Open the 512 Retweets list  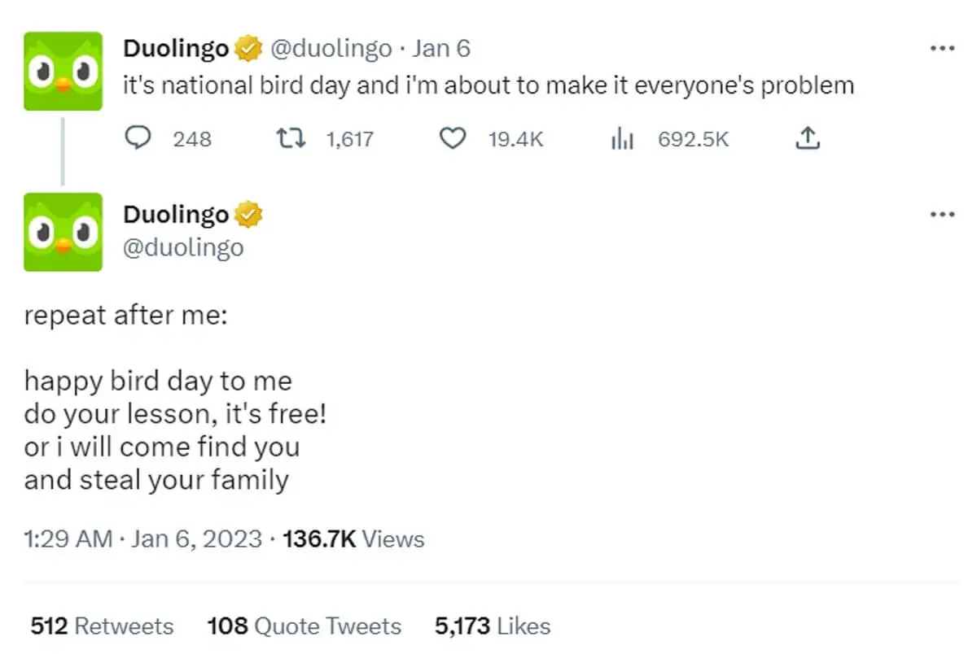pos(102,626)
